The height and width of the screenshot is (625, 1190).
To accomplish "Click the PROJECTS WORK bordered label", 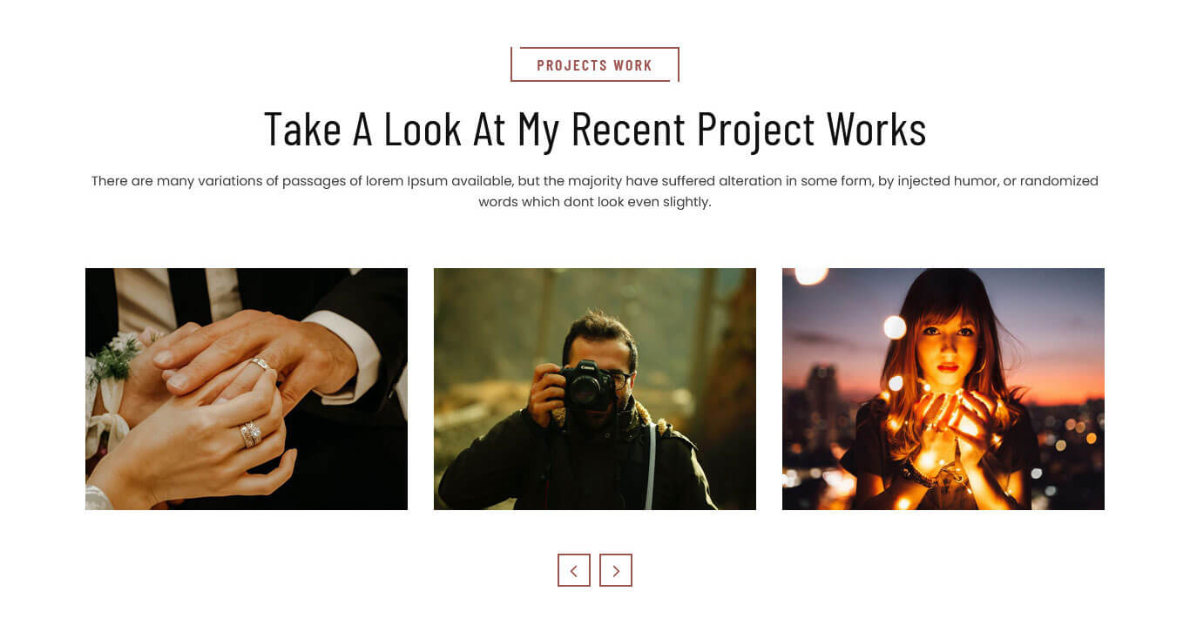I will 595,65.
